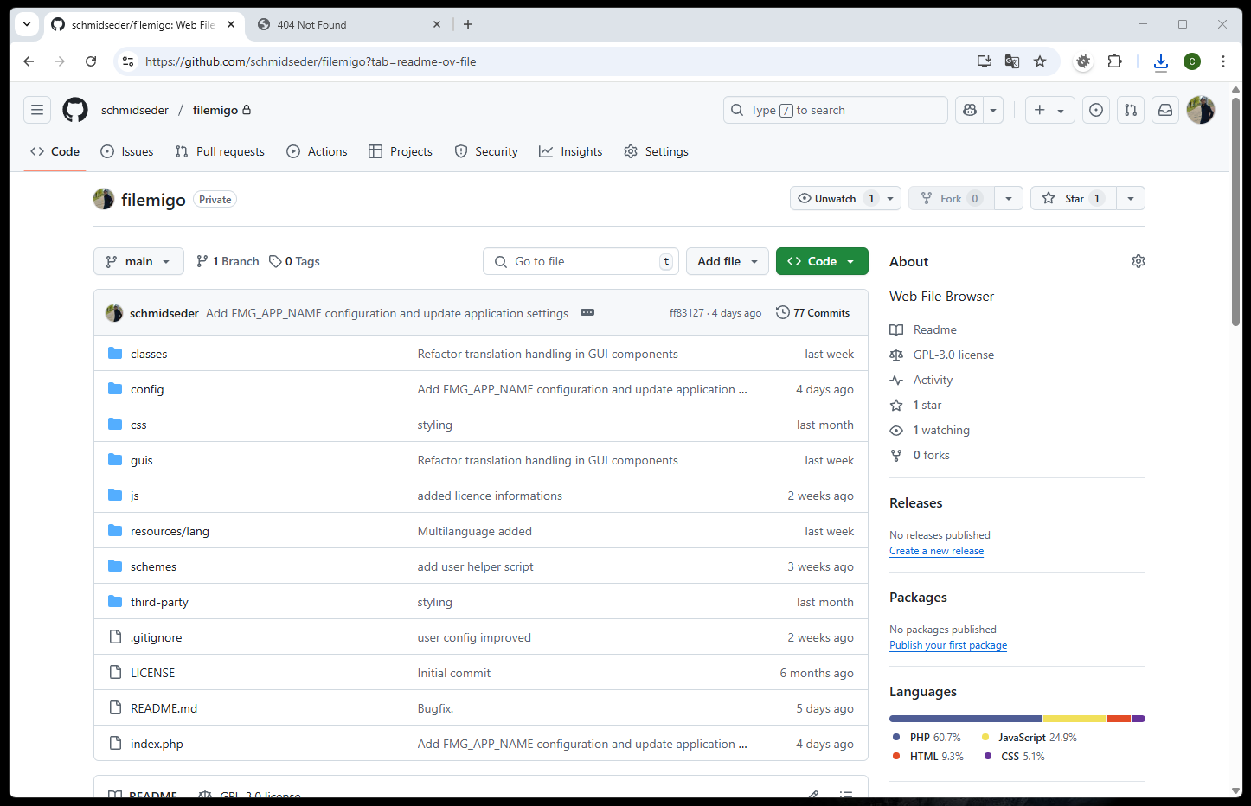Viewport: 1251px width, 806px height.
Task: Open the create new plus dropdown
Action: [x=1049, y=110]
